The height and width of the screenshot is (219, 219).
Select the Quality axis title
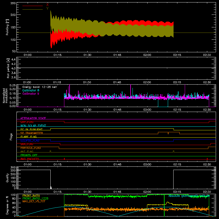coord(7,178)
